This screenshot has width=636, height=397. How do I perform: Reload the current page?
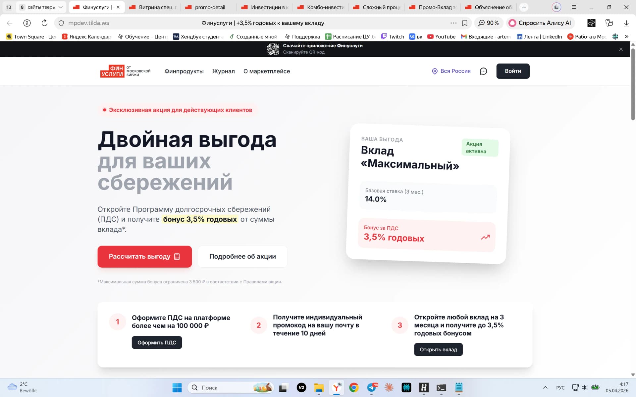coord(44,23)
